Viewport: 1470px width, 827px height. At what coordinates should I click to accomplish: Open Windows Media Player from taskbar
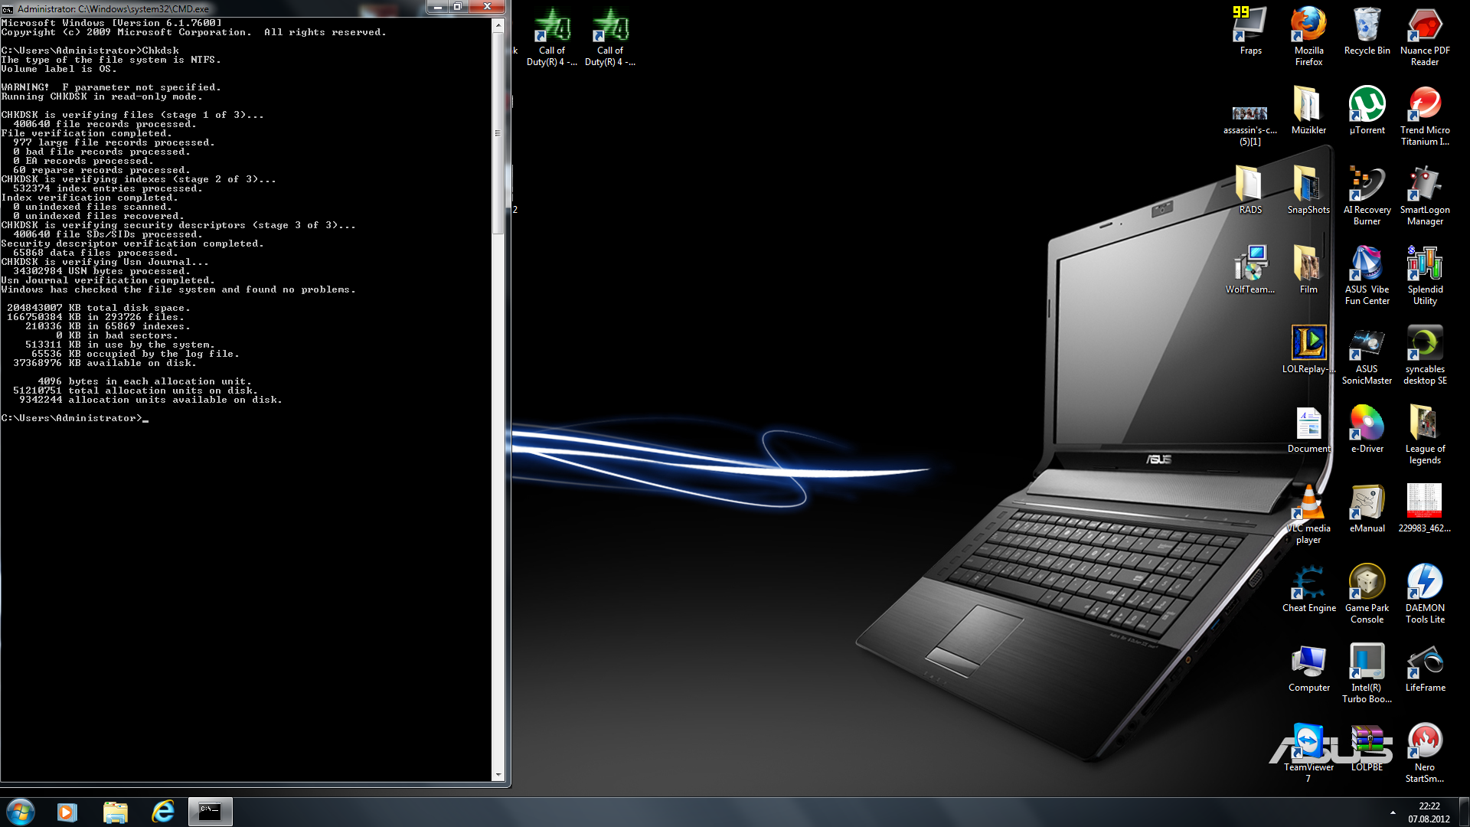(67, 812)
